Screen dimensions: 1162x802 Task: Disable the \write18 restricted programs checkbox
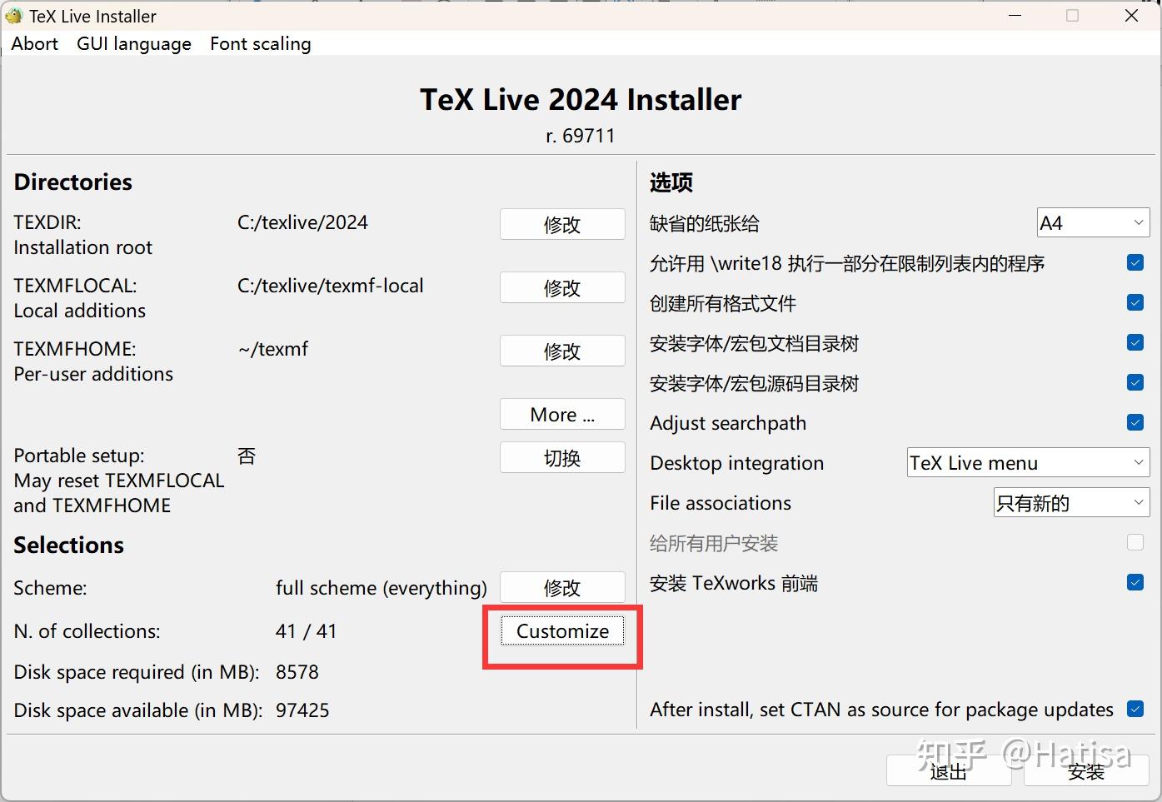pos(1135,262)
